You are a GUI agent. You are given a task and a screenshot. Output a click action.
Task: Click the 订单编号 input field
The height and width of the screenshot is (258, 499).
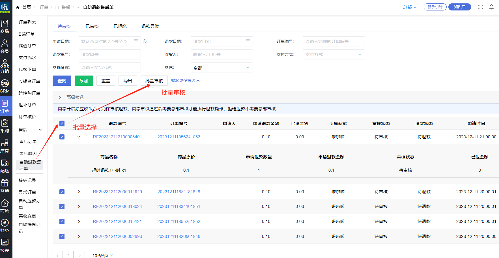pyautogui.click(x=334, y=41)
